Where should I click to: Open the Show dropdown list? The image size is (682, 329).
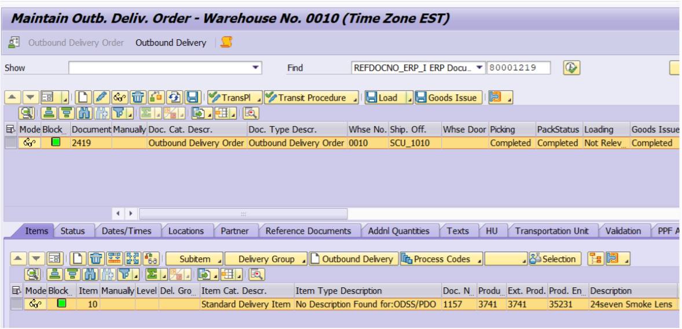pos(256,68)
